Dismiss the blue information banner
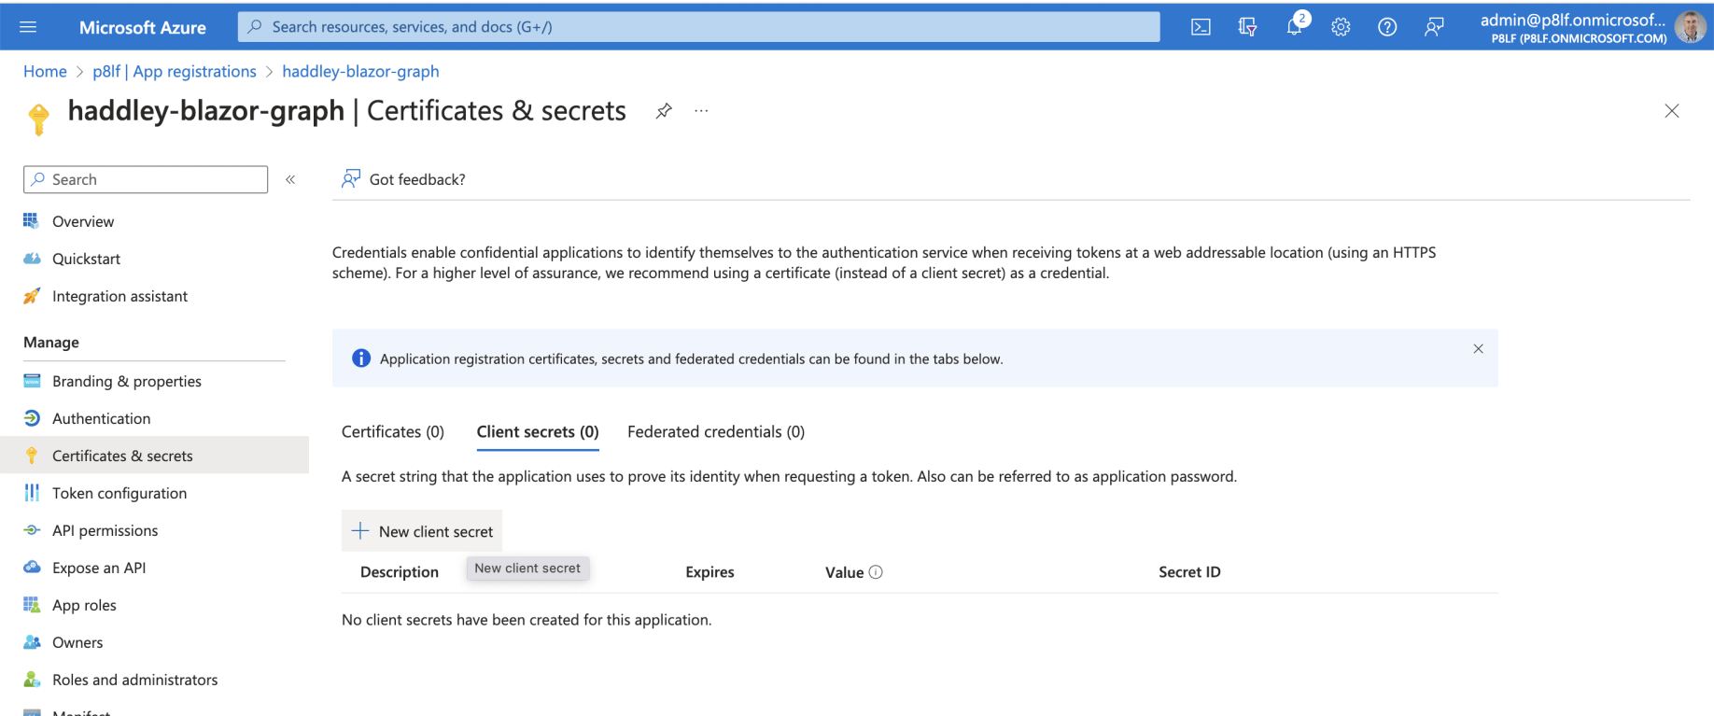 click(x=1478, y=349)
